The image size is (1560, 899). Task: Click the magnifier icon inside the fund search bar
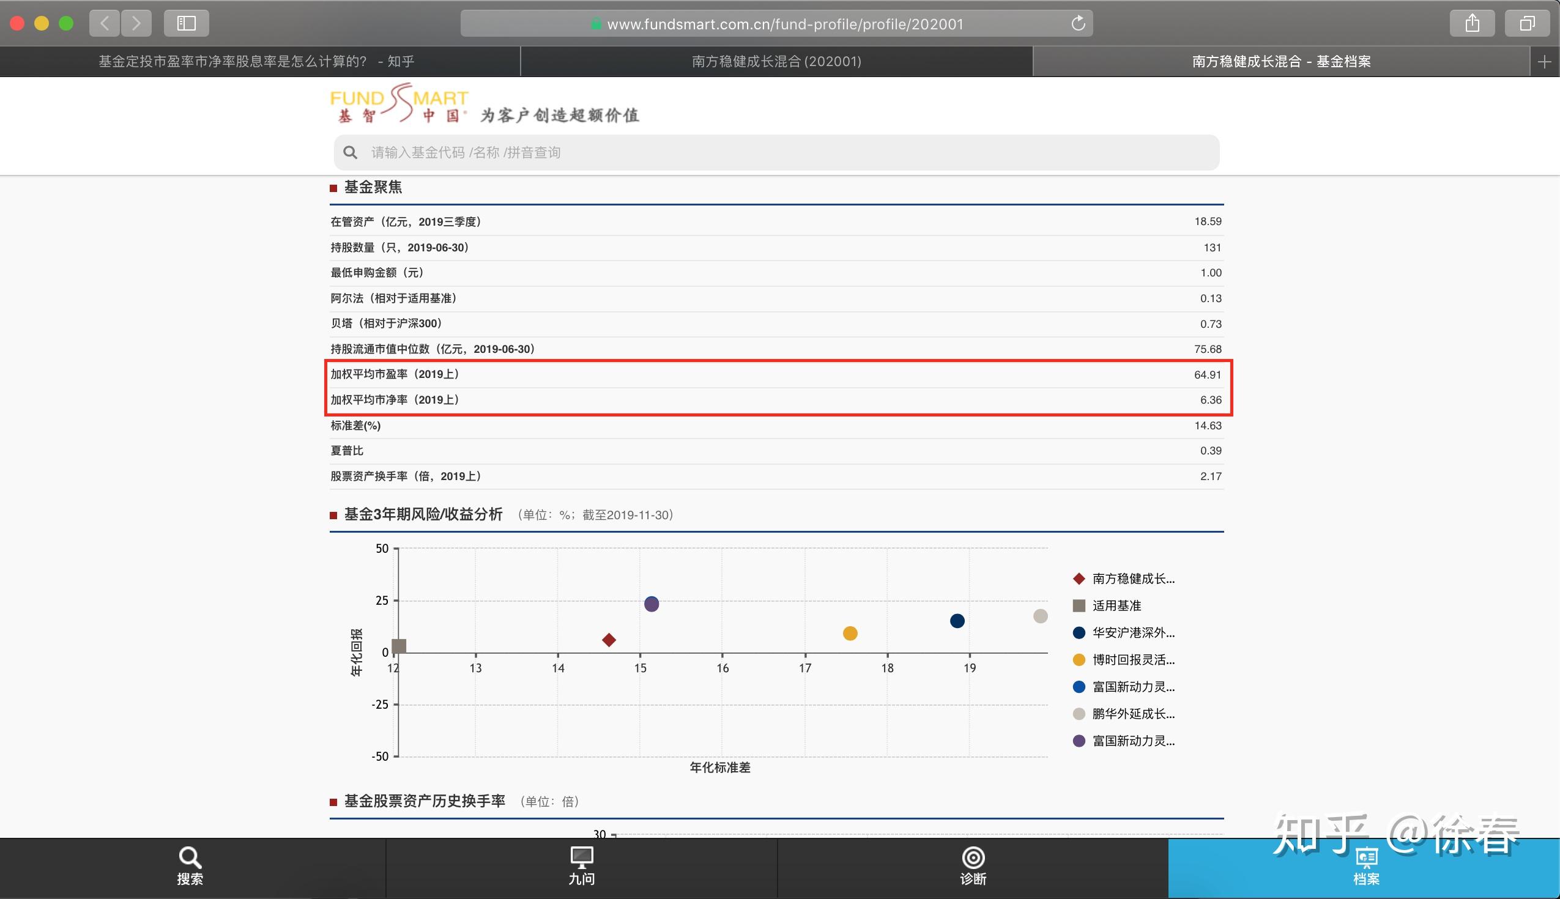click(x=351, y=152)
